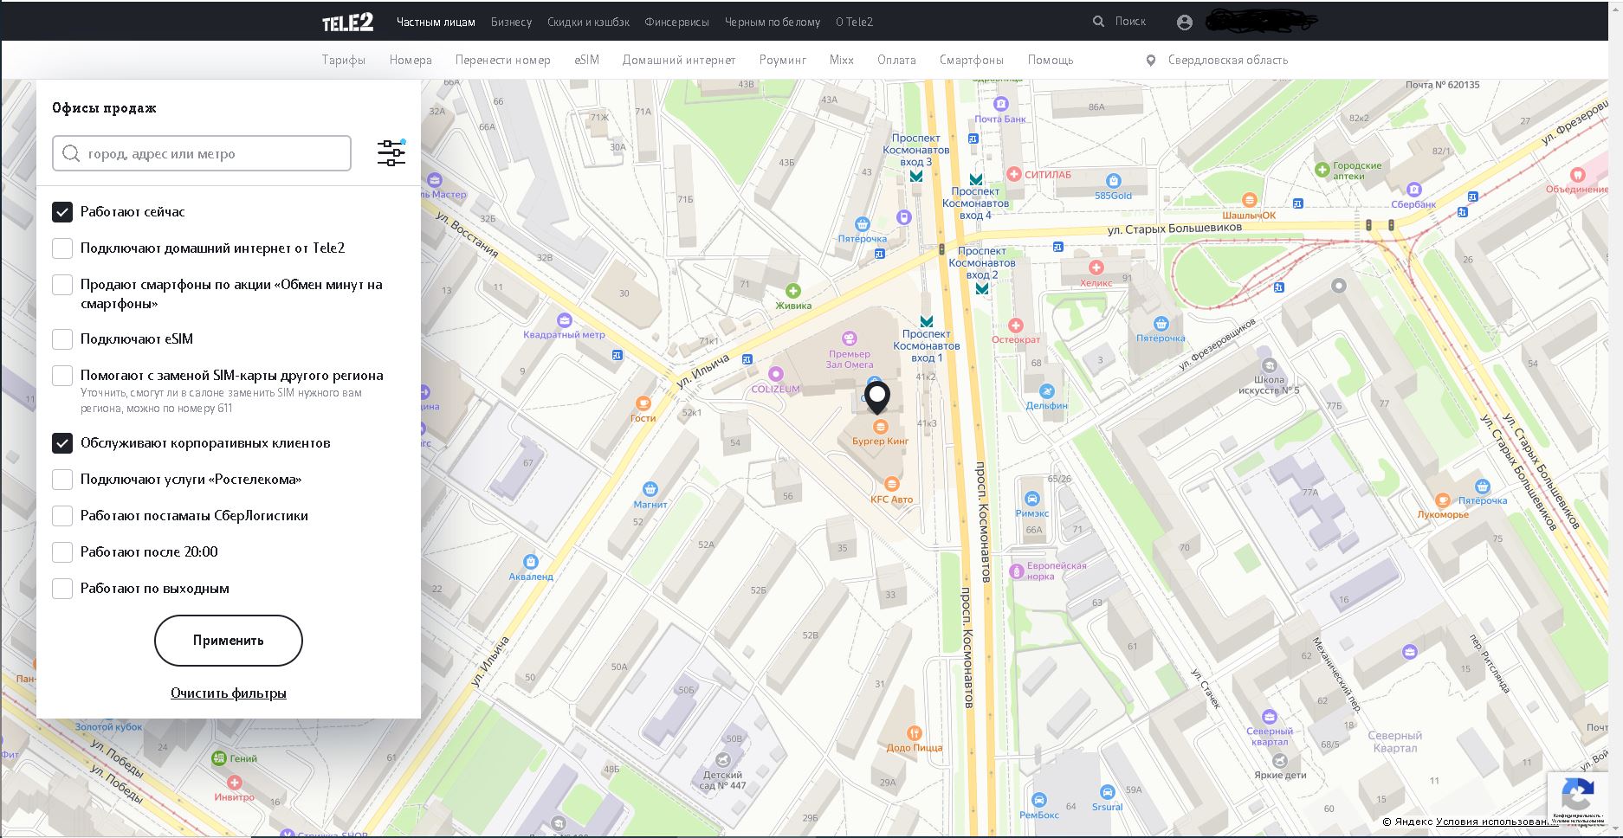Open Яндекс Условия использования link
1623x838 pixels.
(x=1497, y=822)
